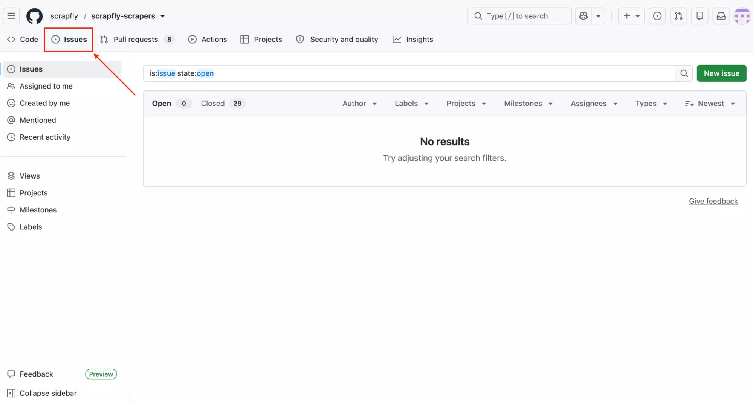Open the user avatar menu
This screenshot has height=403, width=753.
(742, 16)
